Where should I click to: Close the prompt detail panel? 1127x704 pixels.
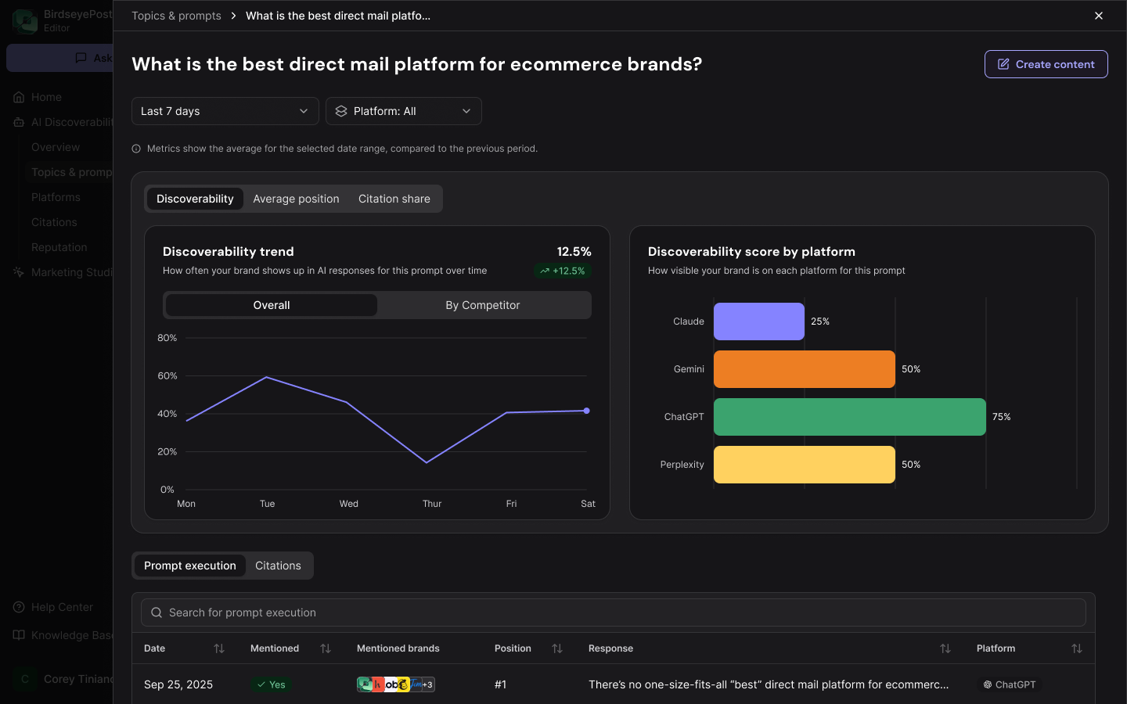1099,16
